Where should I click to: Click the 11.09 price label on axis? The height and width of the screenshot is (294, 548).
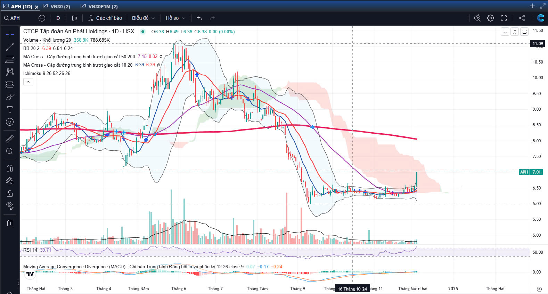click(x=538, y=43)
